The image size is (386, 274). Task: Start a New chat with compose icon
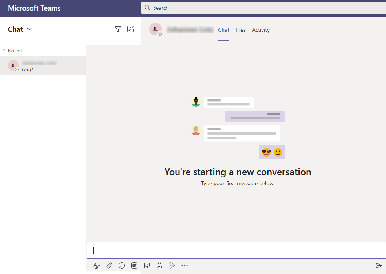[x=130, y=29]
